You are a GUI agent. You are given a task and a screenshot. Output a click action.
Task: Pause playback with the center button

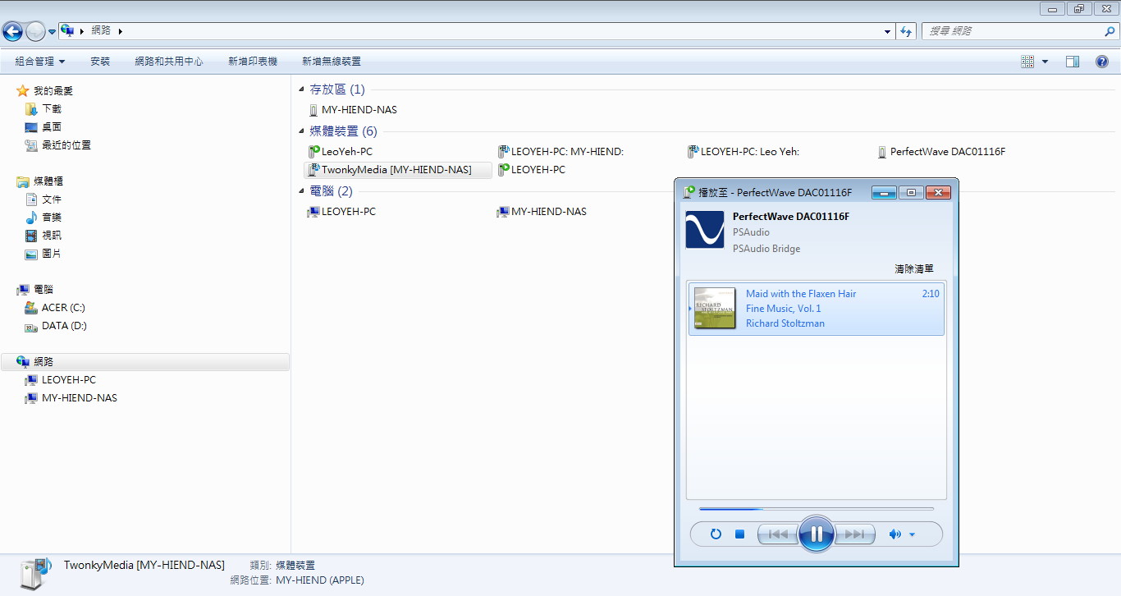817,534
